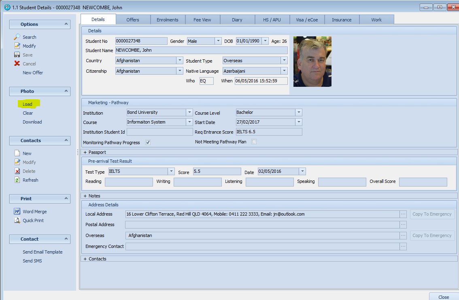The width and height of the screenshot is (459, 300).
Task: Switch to the Enrolments tab
Action: click(x=168, y=20)
